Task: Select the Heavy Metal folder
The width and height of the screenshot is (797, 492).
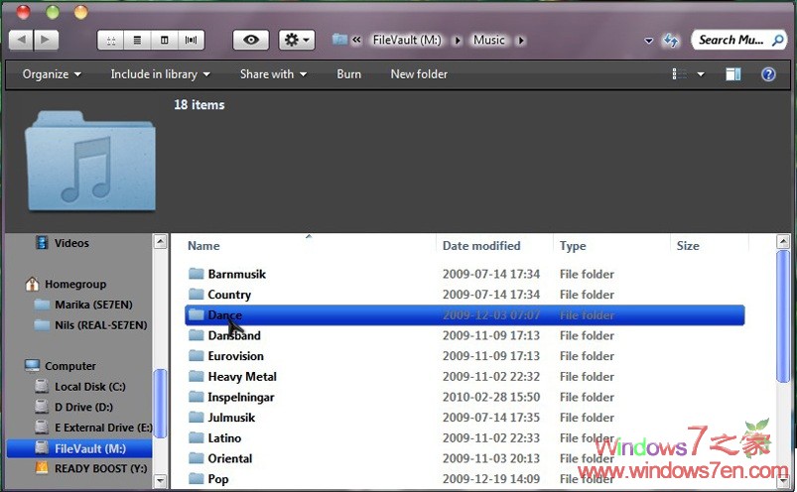Action: [242, 377]
